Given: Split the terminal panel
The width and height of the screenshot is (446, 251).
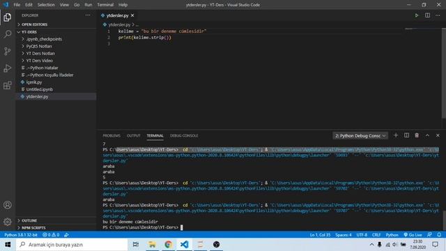Looking at the screenshot, I should [x=406, y=135].
